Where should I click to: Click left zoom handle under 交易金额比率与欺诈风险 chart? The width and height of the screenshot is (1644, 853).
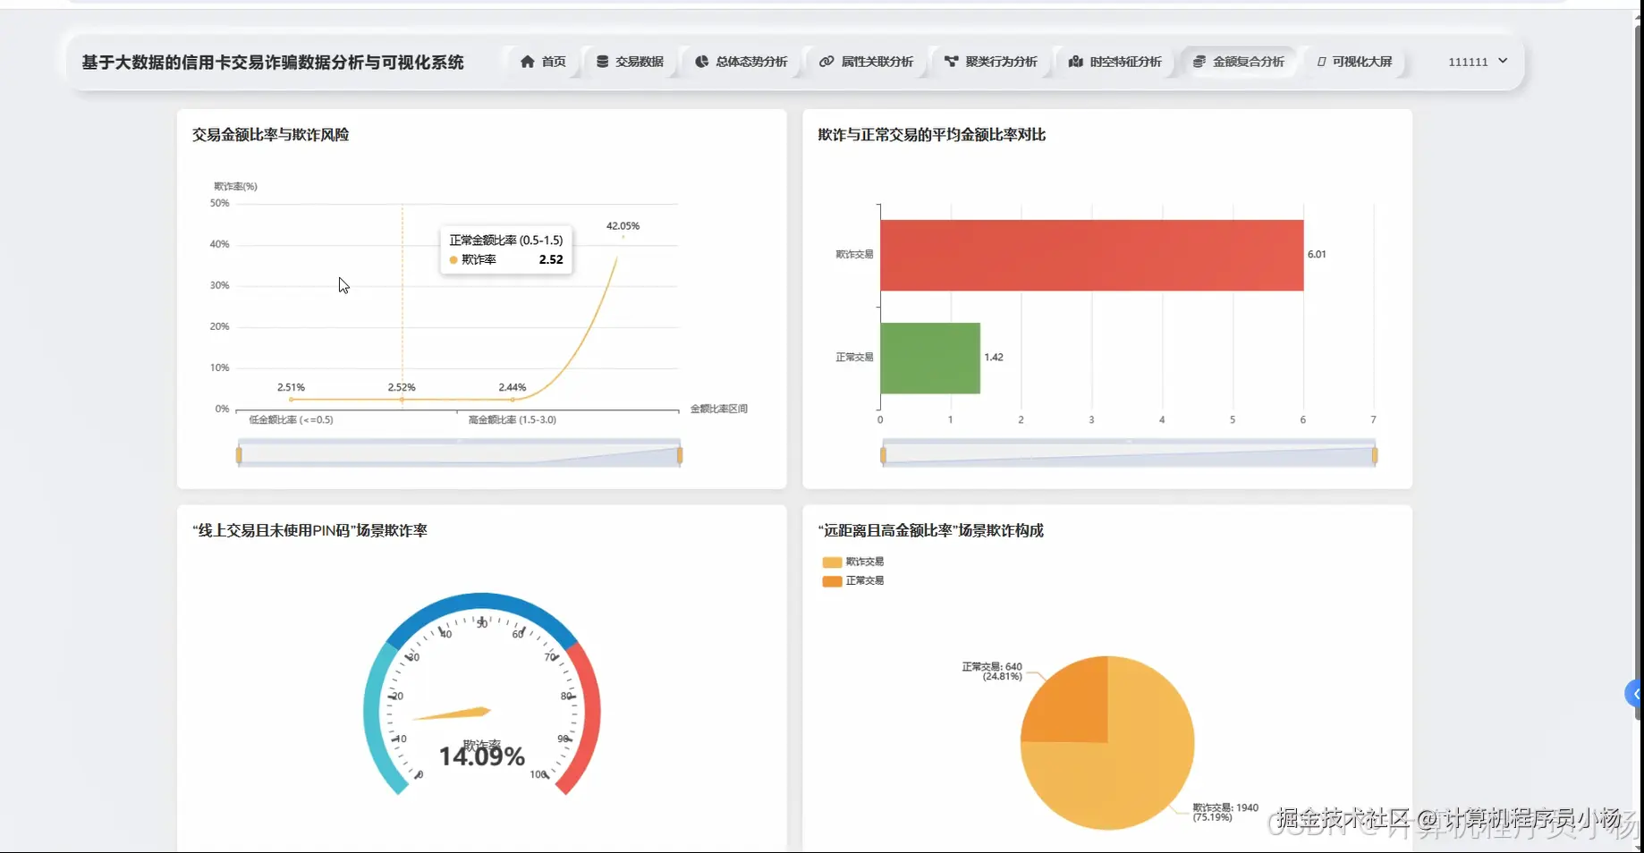(x=239, y=455)
